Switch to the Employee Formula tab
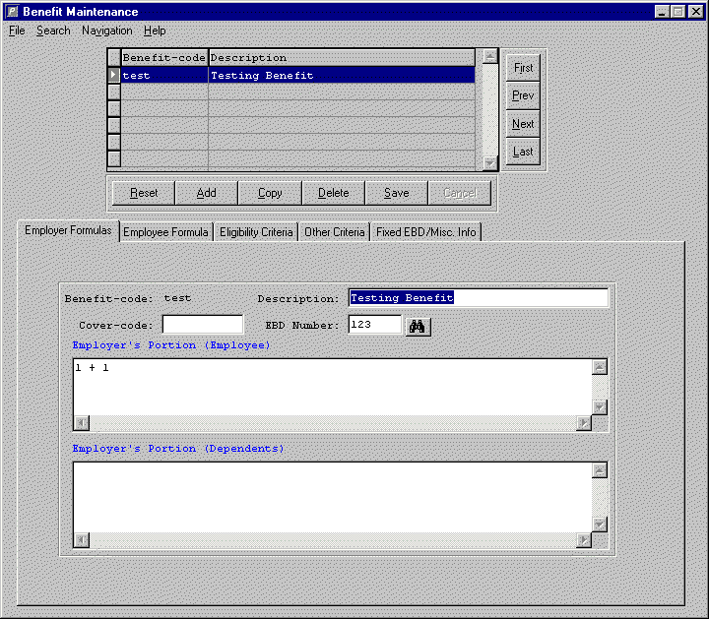The image size is (709, 619). (x=164, y=232)
